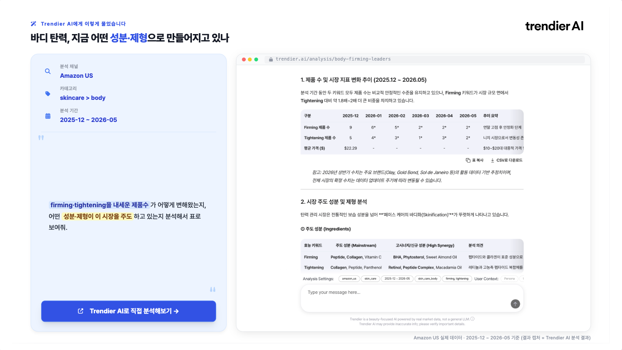Click the 평균 가격 ($) row label
The height and width of the screenshot is (350, 622).
[315, 148]
